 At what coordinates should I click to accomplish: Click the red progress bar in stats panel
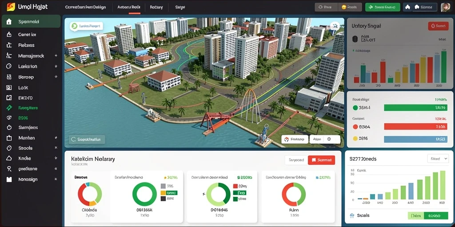[415, 126]
